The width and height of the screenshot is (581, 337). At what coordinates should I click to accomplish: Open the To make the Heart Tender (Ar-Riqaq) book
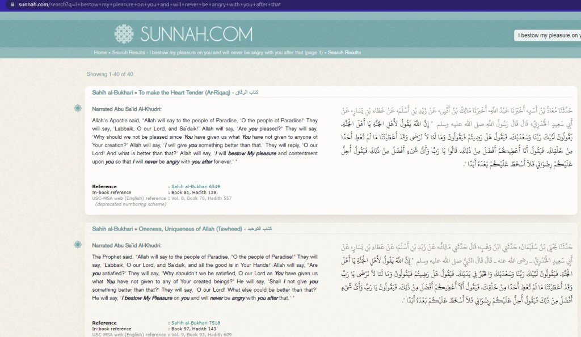pos(180,92)
